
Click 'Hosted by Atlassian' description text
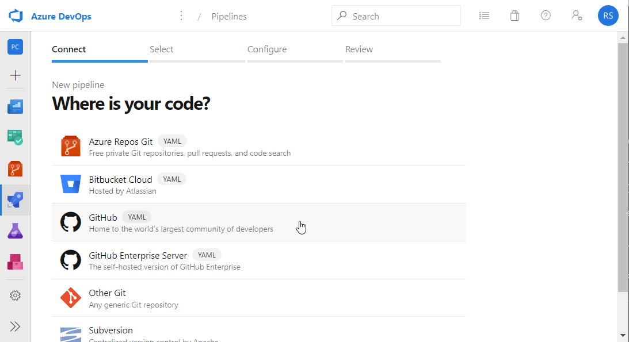click(123, 191)
